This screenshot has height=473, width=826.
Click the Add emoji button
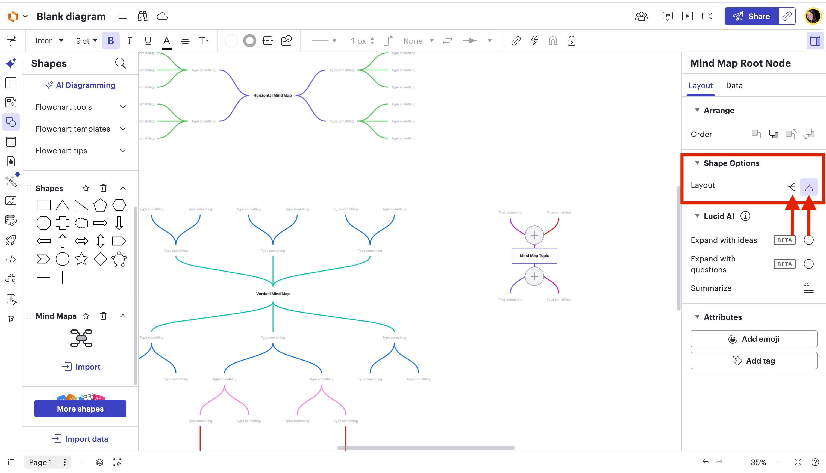coord(754,339)
